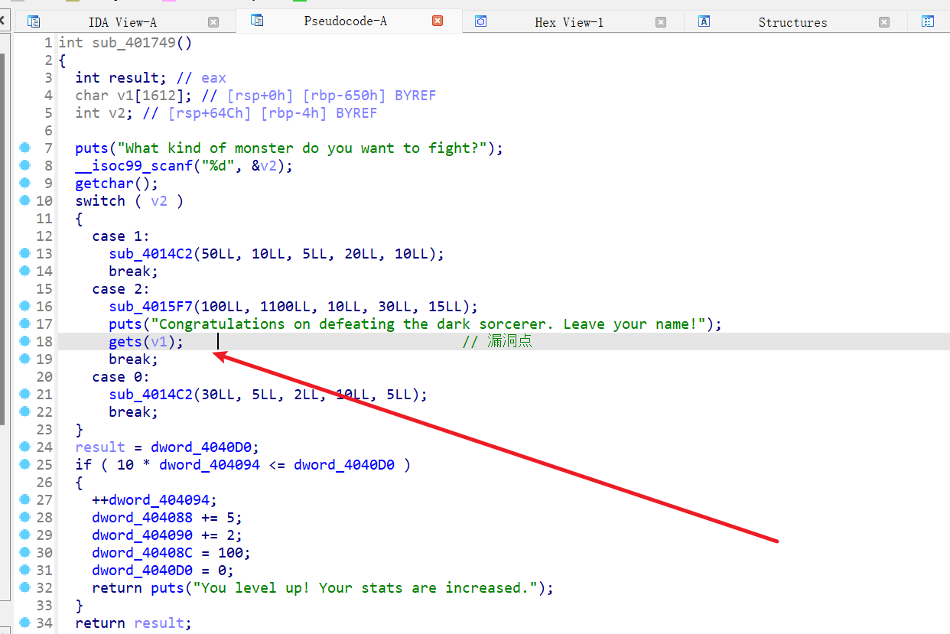Screen dimensions: 950x634
Task: Close the Structures tab
Action: tap(884, 22)
